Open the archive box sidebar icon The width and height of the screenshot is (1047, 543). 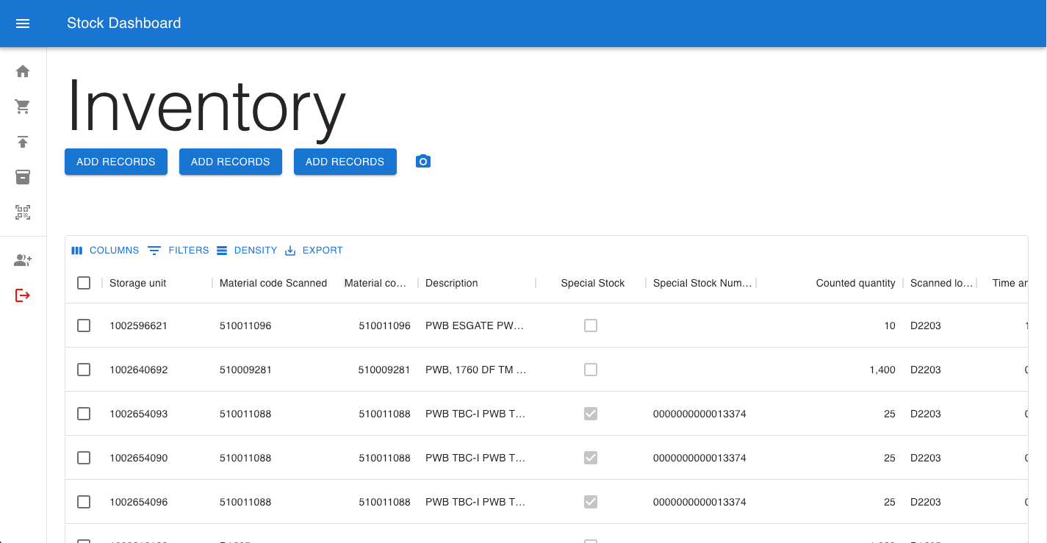23,177
